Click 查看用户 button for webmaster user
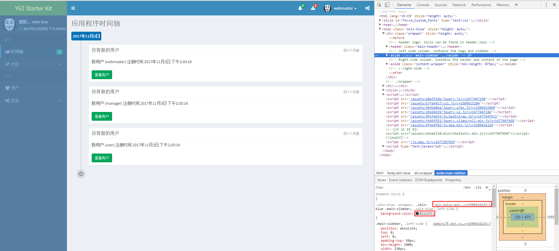559x251 pixels. (102, 75)
